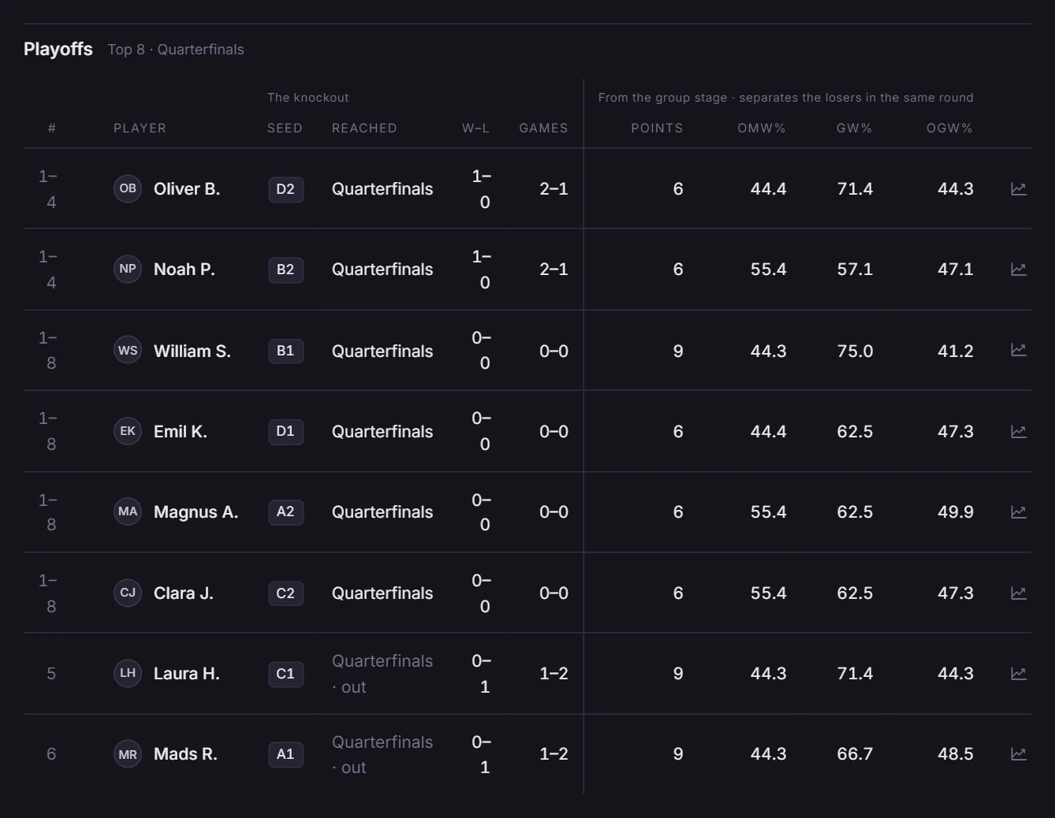Click the LH avatar badge

[128, 674]
